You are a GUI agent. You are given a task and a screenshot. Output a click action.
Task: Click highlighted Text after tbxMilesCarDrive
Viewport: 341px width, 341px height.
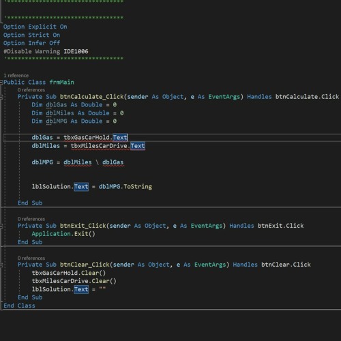tap(138, 146)
